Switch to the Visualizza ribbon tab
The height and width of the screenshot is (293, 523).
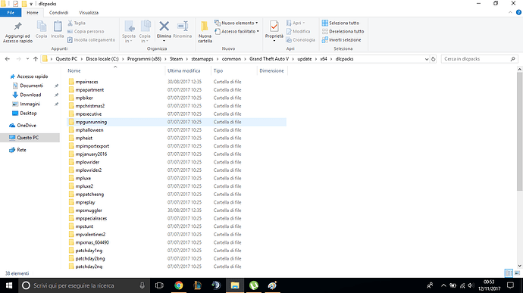(x=89, y=13)
